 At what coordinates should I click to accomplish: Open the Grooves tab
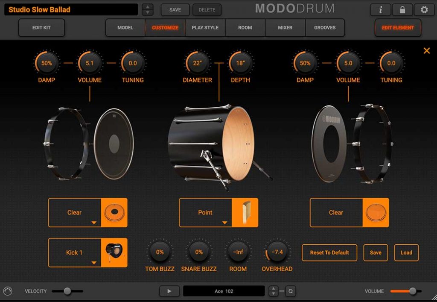pos(325,28)
